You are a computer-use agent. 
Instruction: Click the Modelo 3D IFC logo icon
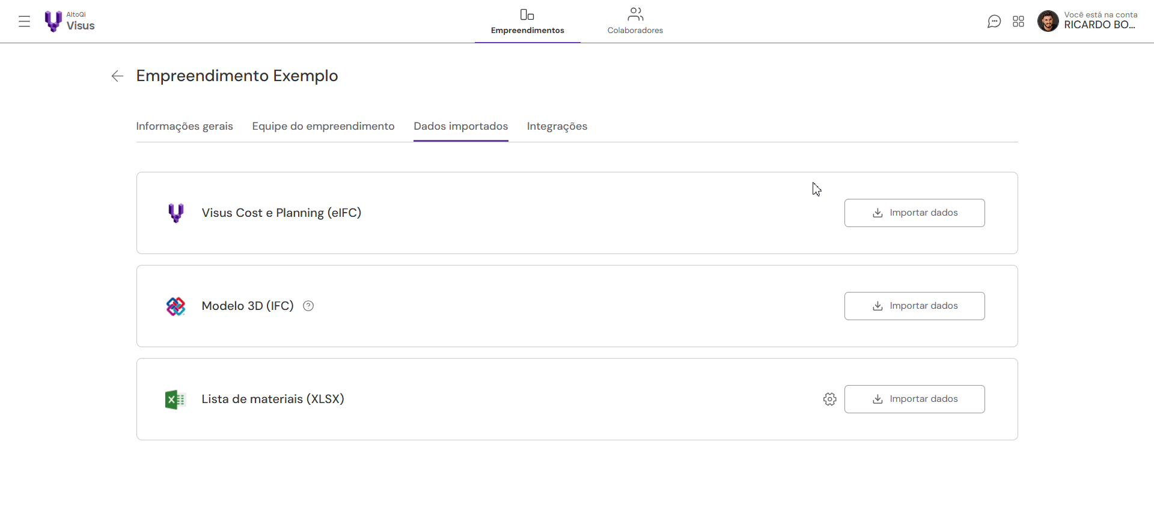[x=176, y=306]
